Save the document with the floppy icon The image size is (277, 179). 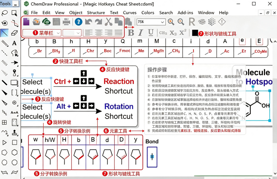[57, 22]
